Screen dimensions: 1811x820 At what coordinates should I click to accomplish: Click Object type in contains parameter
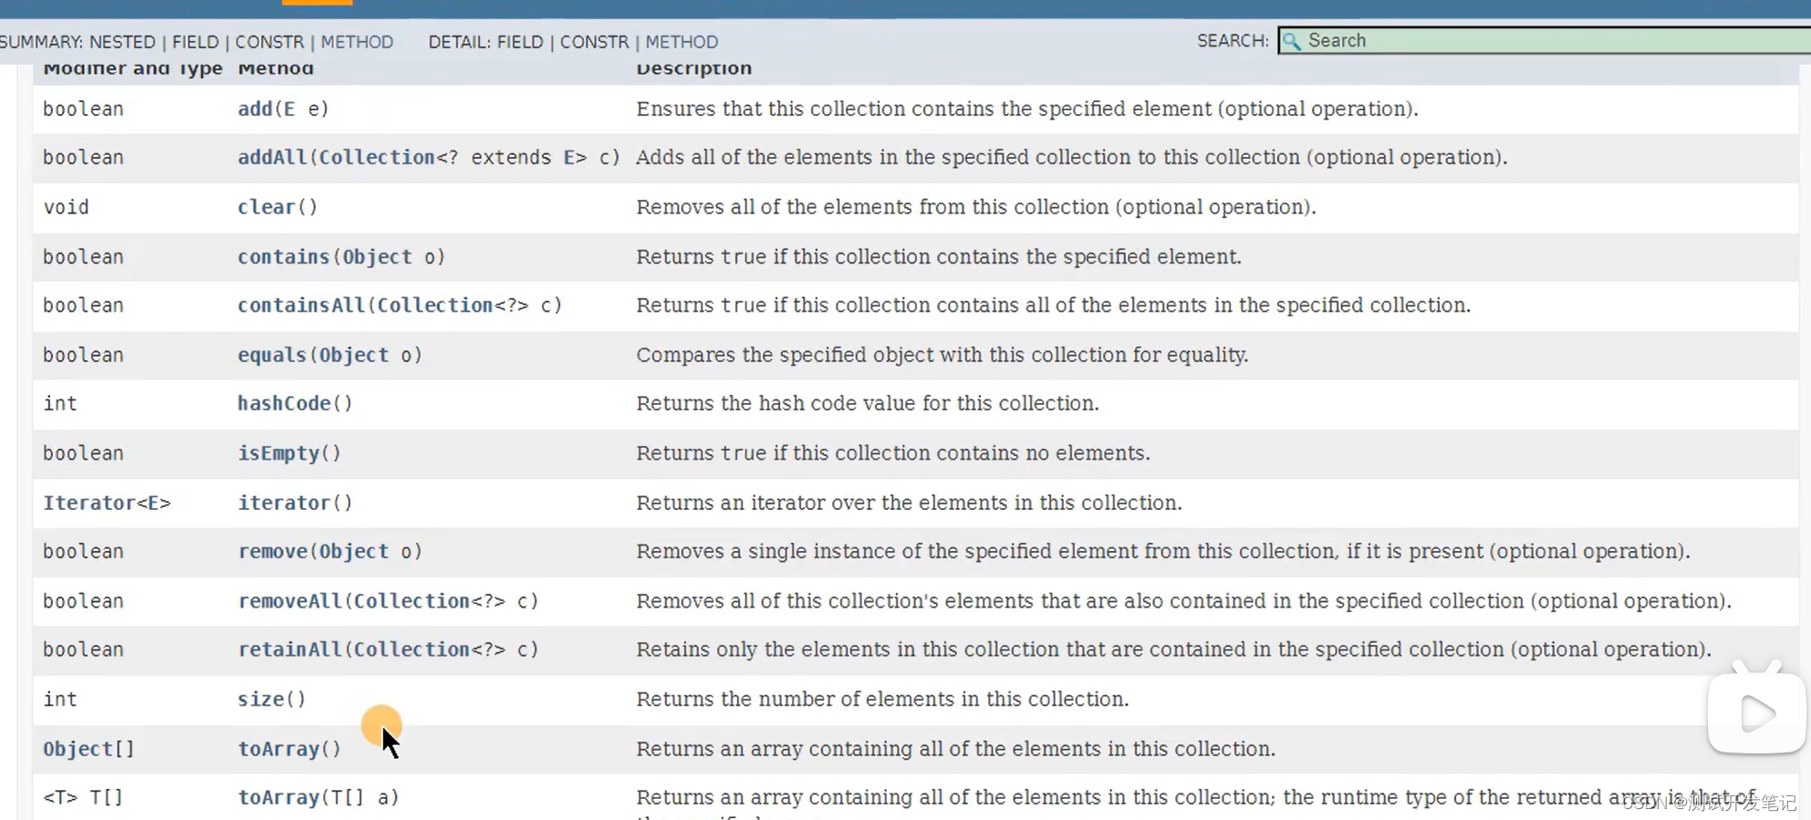coord(377,256)
